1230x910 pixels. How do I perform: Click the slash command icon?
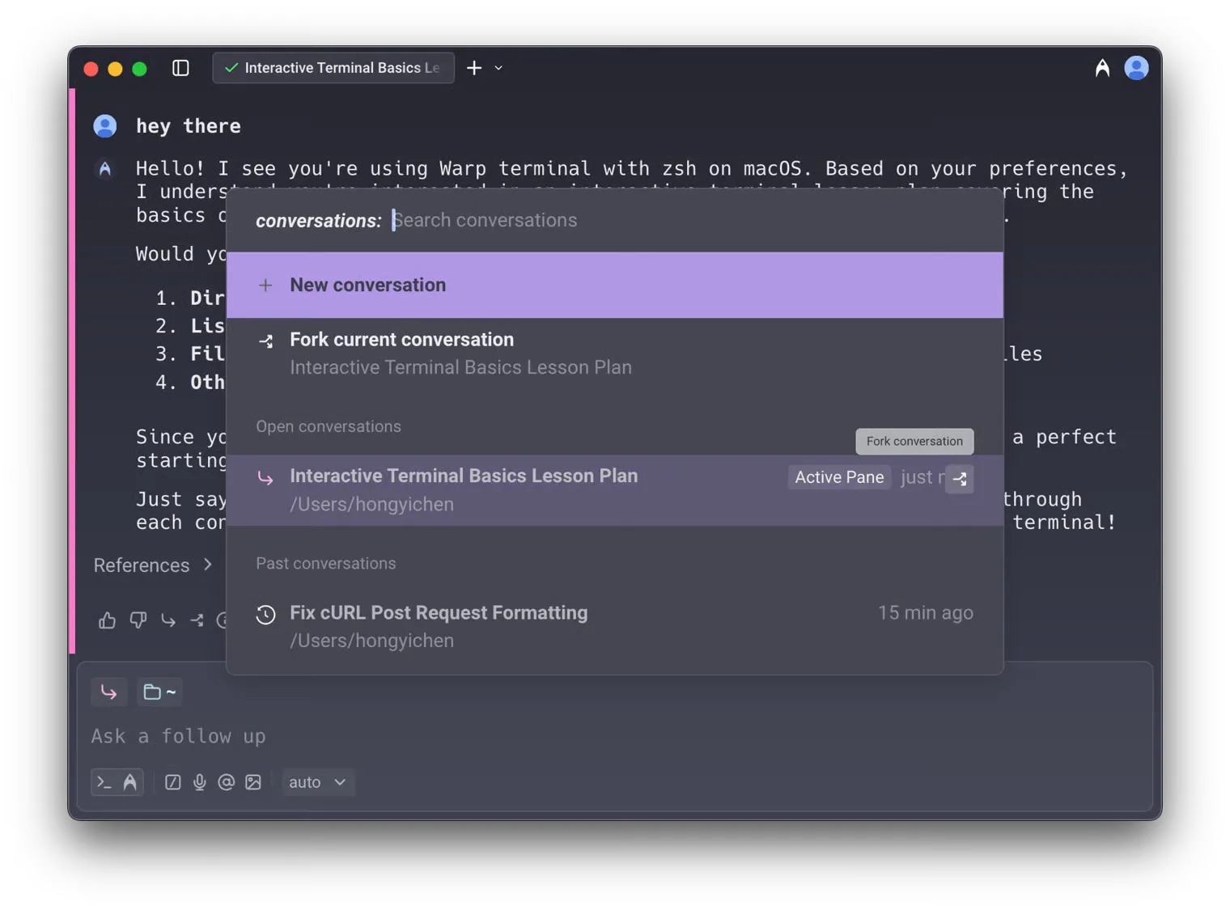point(172,782)
